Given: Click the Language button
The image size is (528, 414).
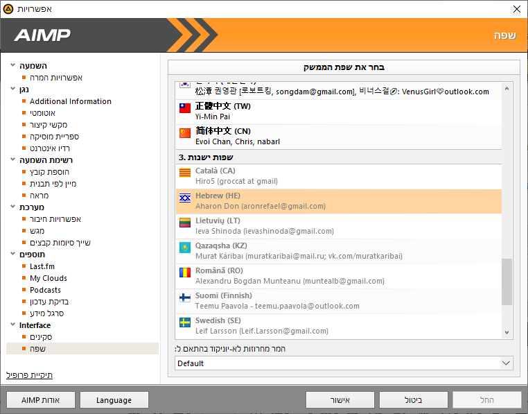Looking at the screenshot, I should coord(114,400).
